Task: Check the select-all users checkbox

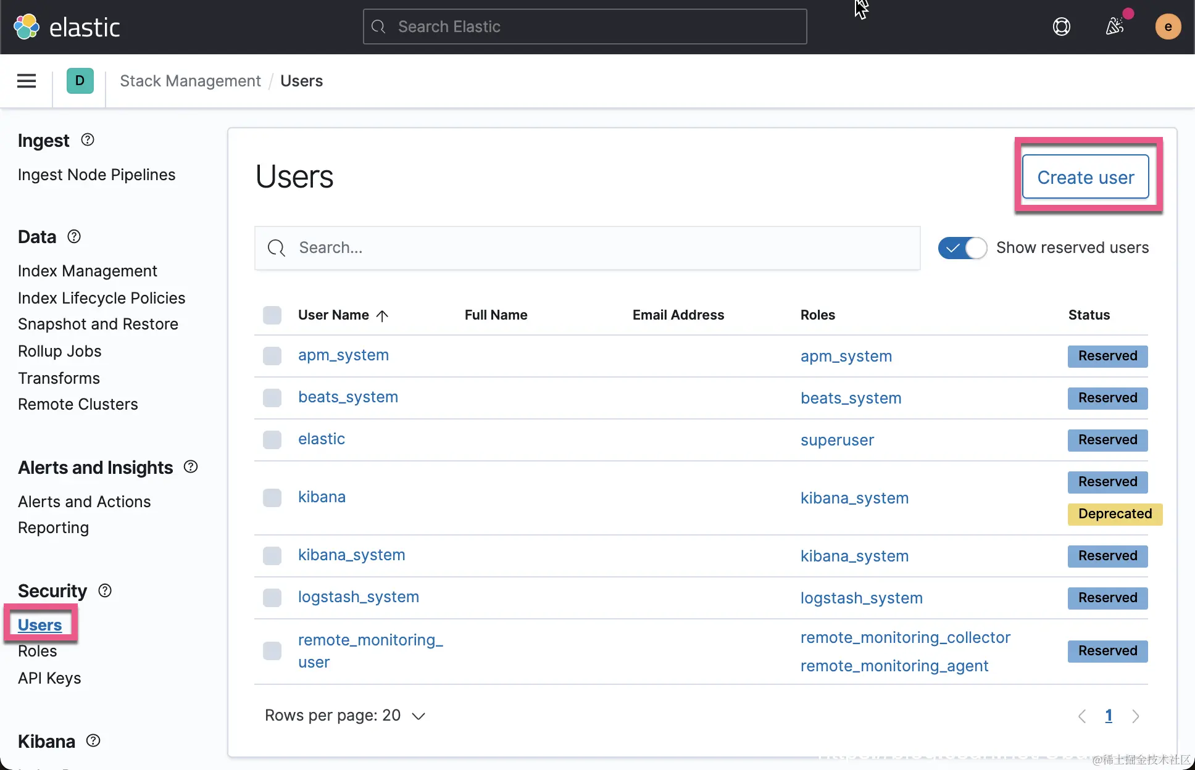Action: [x=272, y=315]
